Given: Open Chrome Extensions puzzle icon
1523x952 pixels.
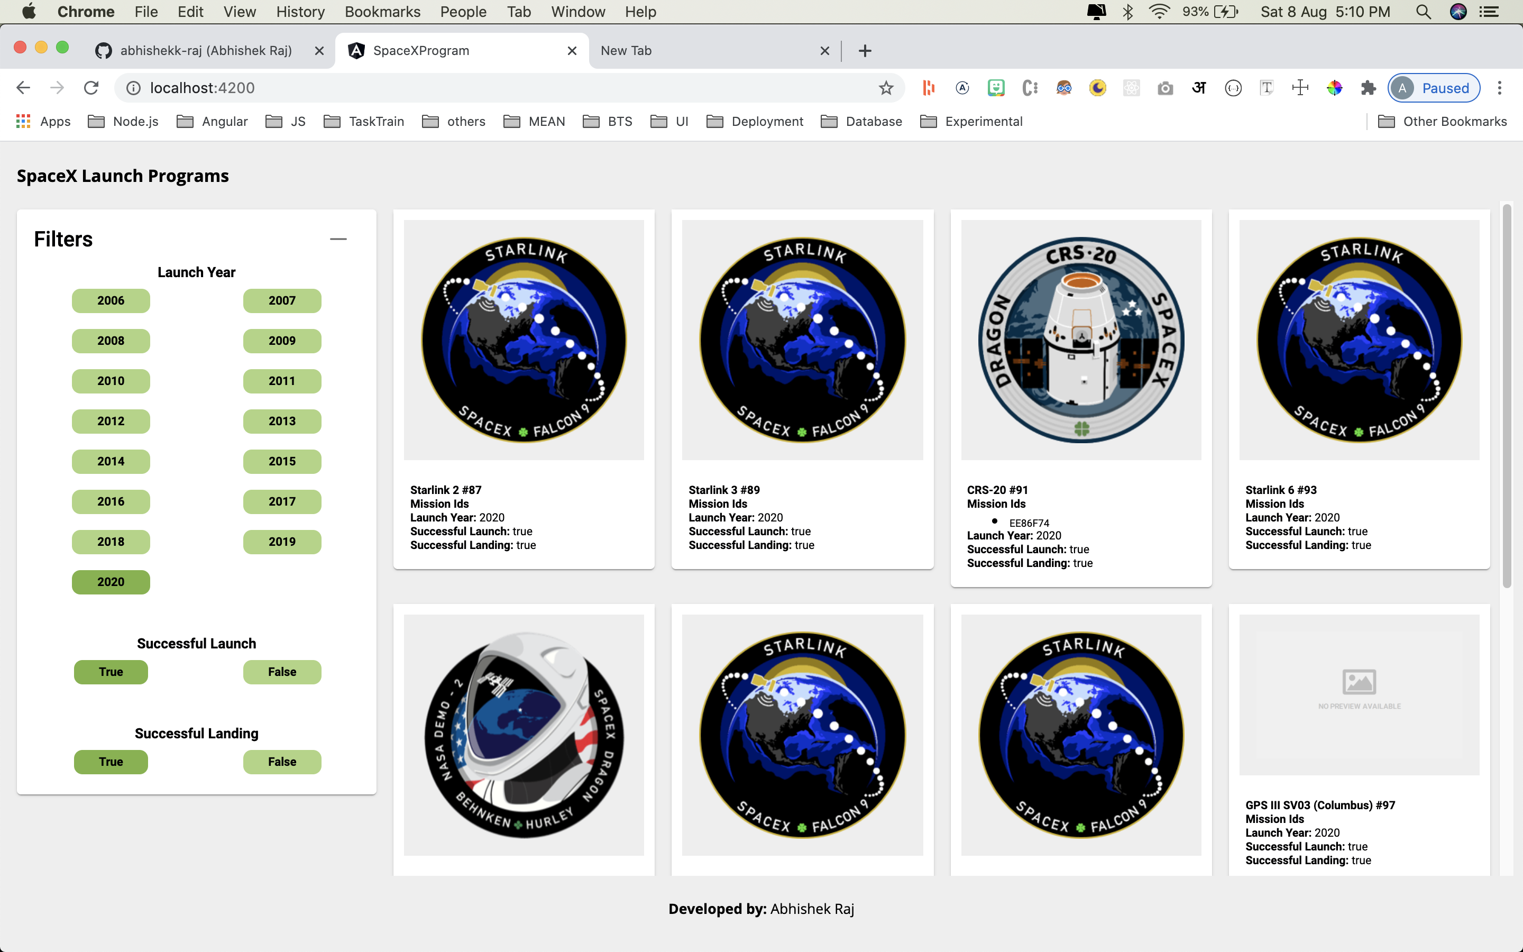Looking at the screenshot, I should tap(1368, 88).
